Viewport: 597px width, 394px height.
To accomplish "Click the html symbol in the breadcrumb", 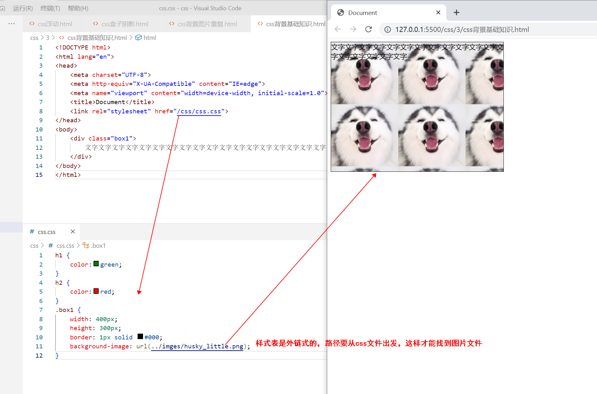I will [150, 38].
